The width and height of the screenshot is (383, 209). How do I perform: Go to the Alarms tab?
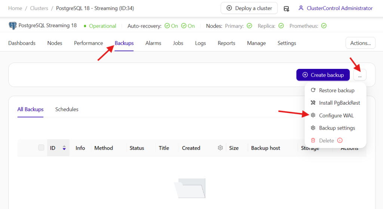coord(153,43)
